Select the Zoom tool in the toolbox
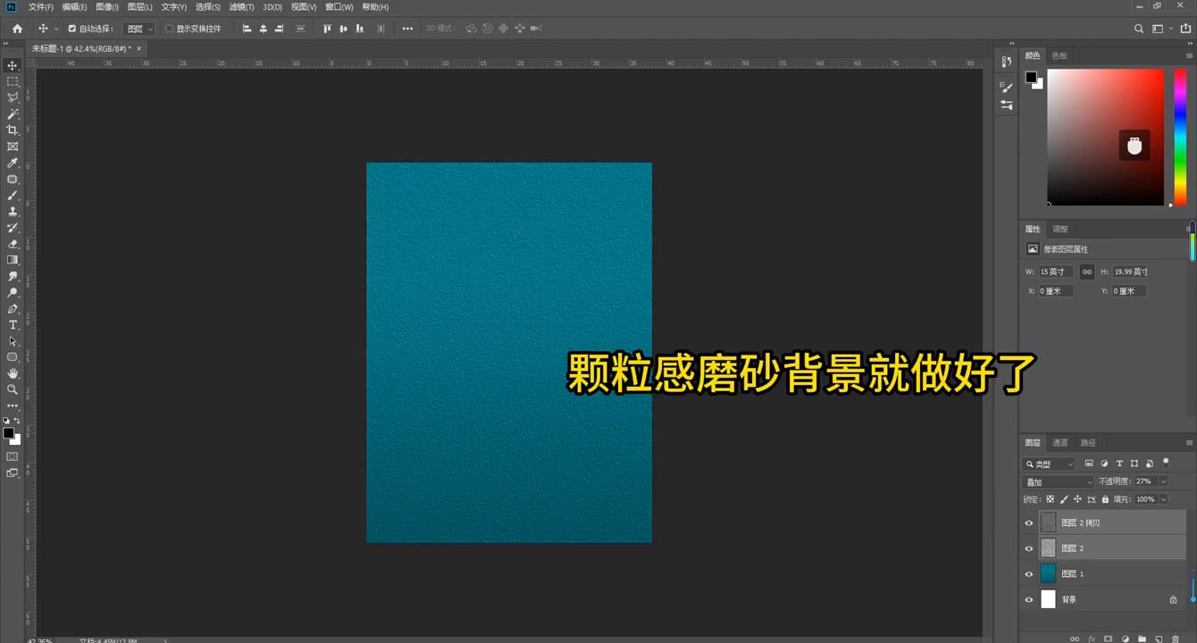 (x=13, y=389)
